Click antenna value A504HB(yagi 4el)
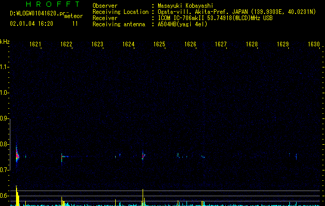325x206 pixels. point(182,24)
